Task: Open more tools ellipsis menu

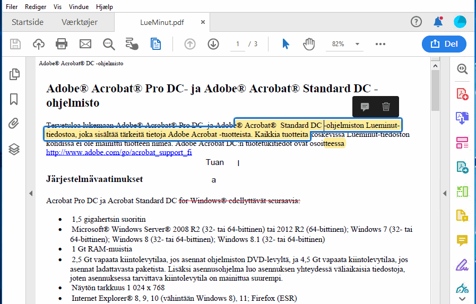Action: click(x=380, y=44)
